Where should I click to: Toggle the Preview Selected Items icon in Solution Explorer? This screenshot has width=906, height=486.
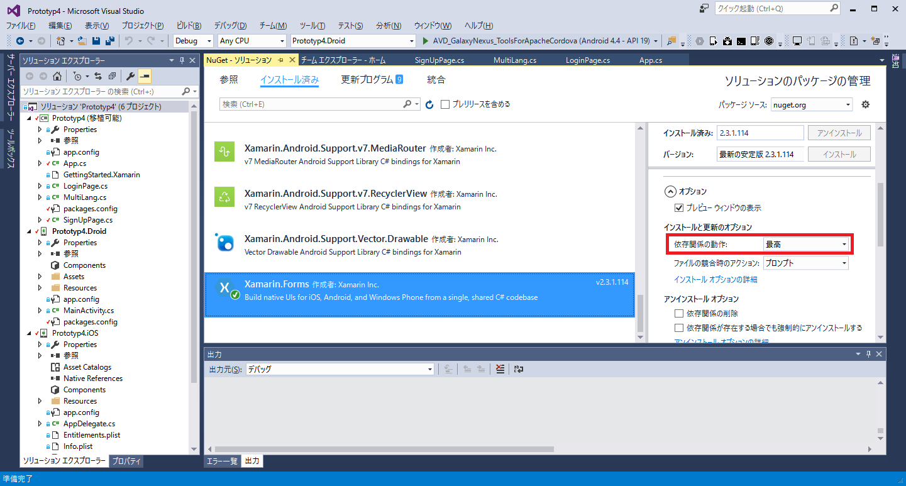pos(145,76)
